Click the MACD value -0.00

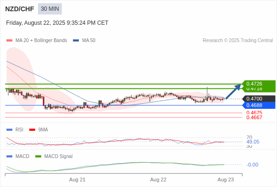(x=252, y=165)
